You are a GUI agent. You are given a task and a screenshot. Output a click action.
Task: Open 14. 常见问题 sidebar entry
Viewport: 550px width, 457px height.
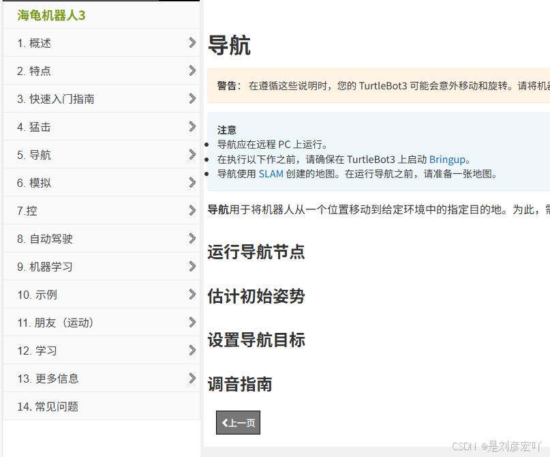pos(102,406)
